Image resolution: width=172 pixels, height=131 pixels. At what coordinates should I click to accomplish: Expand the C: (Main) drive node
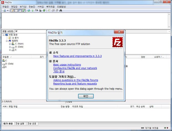pyautogui.click(x=10, y=44)
